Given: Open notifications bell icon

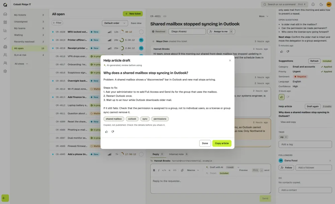Looking at the screenshot, I should 313,4.
